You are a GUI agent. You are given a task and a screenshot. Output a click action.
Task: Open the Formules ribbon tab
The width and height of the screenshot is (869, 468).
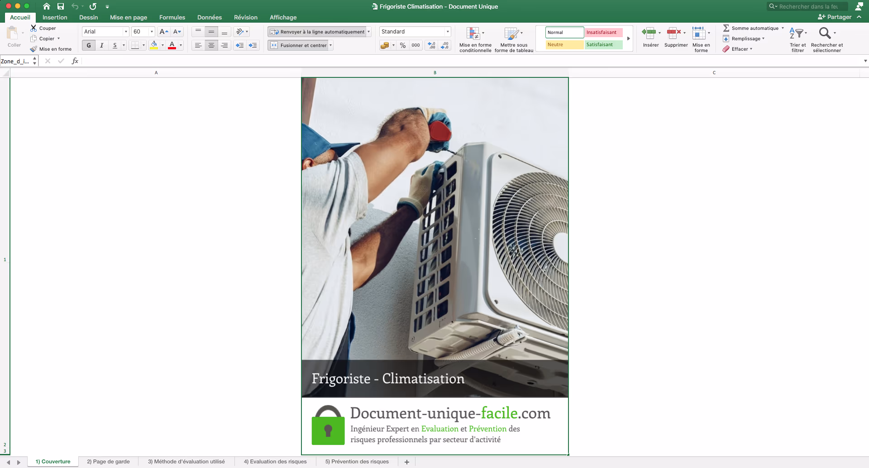coord(172,17)
